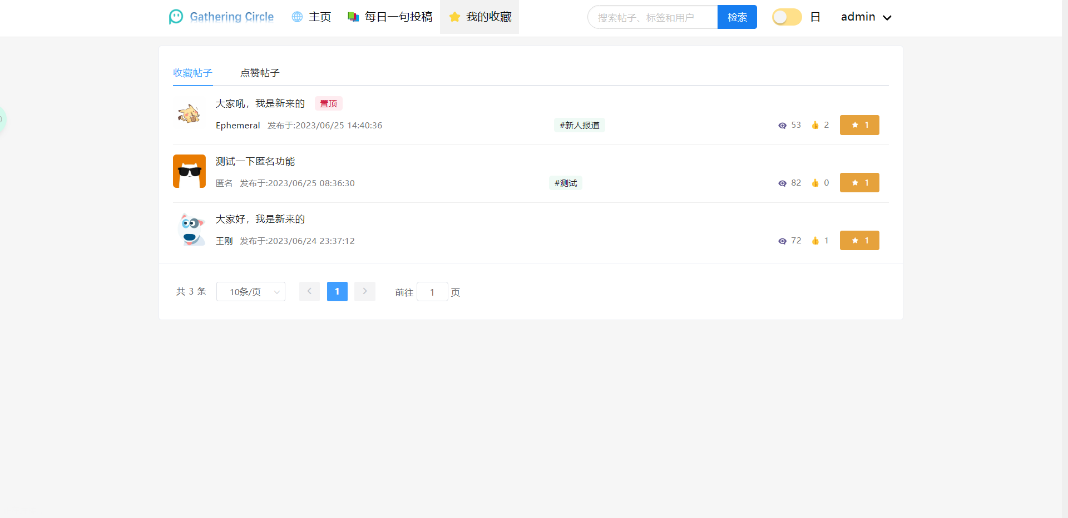The height and width of the screenshot is (518, 1068).
Task: Click the eye view icon on the pinned post
Action: pos(782,125)
